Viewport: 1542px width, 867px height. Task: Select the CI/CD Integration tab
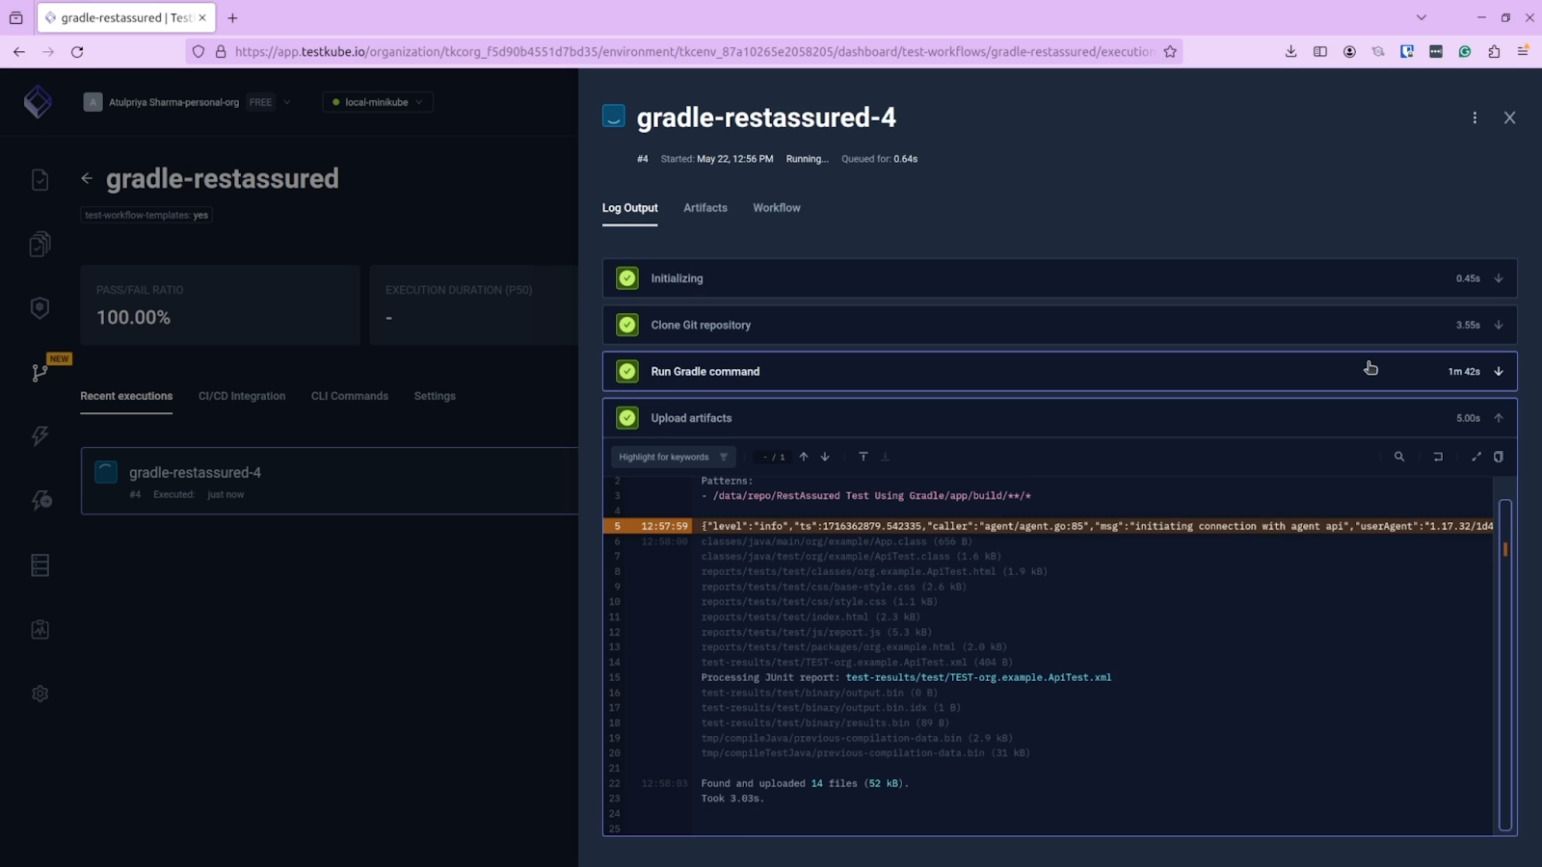coord(242,396)
